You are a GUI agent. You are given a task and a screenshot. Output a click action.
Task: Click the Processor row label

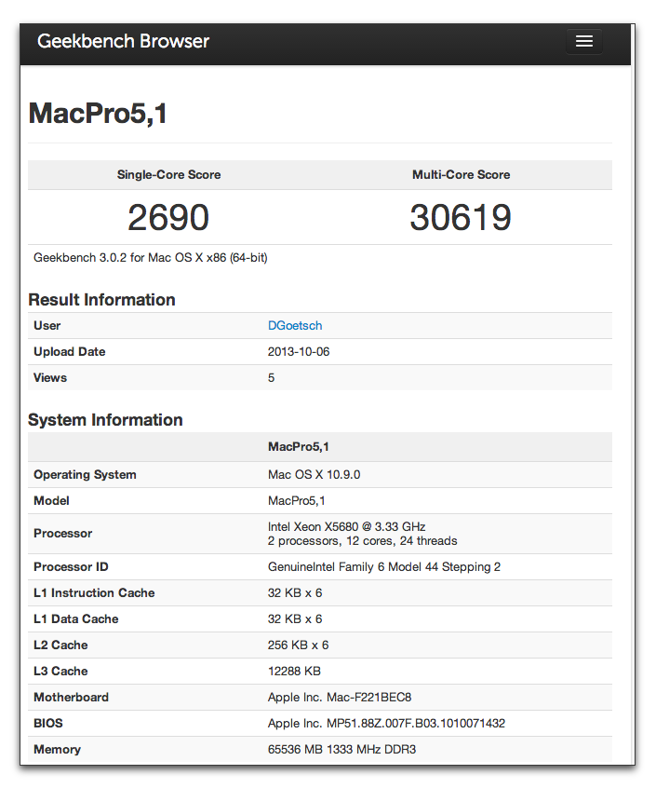pyautogui.click(x=62, y=534)
